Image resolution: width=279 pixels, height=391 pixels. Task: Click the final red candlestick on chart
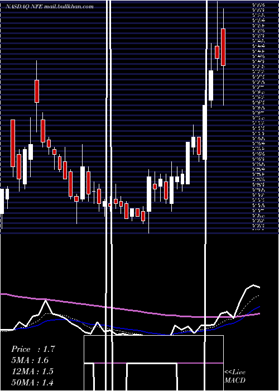pos(223,47)
